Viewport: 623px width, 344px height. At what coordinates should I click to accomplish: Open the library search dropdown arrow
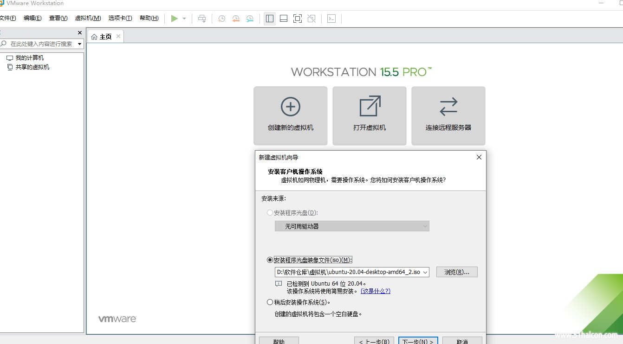tap(80, 44)
